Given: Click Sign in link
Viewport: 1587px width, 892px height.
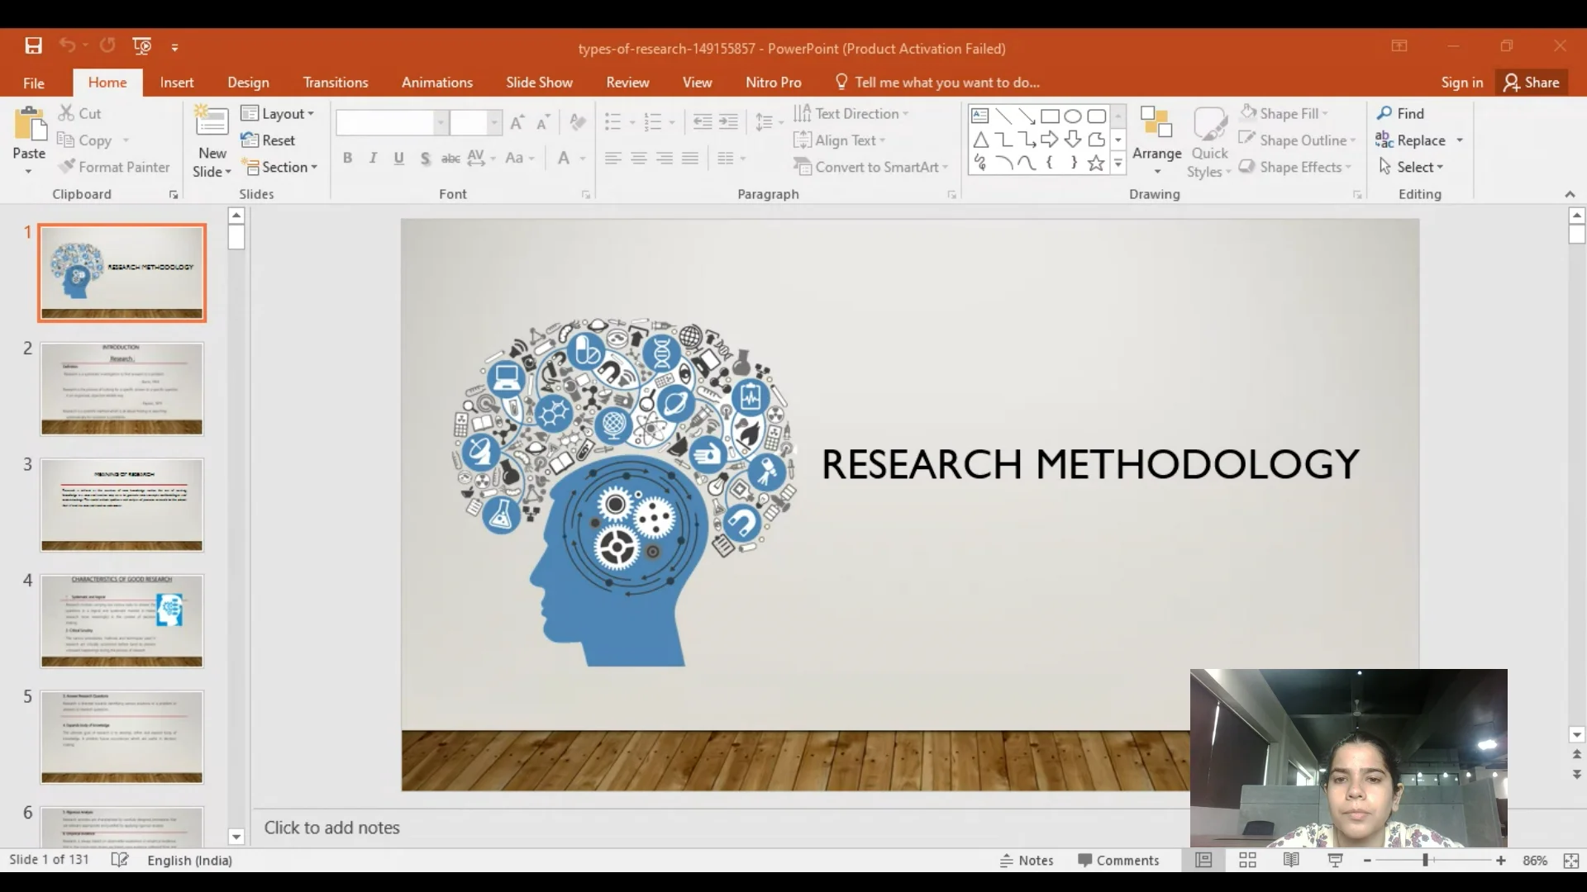Looking at the screenshot, I should (1462, 83).
